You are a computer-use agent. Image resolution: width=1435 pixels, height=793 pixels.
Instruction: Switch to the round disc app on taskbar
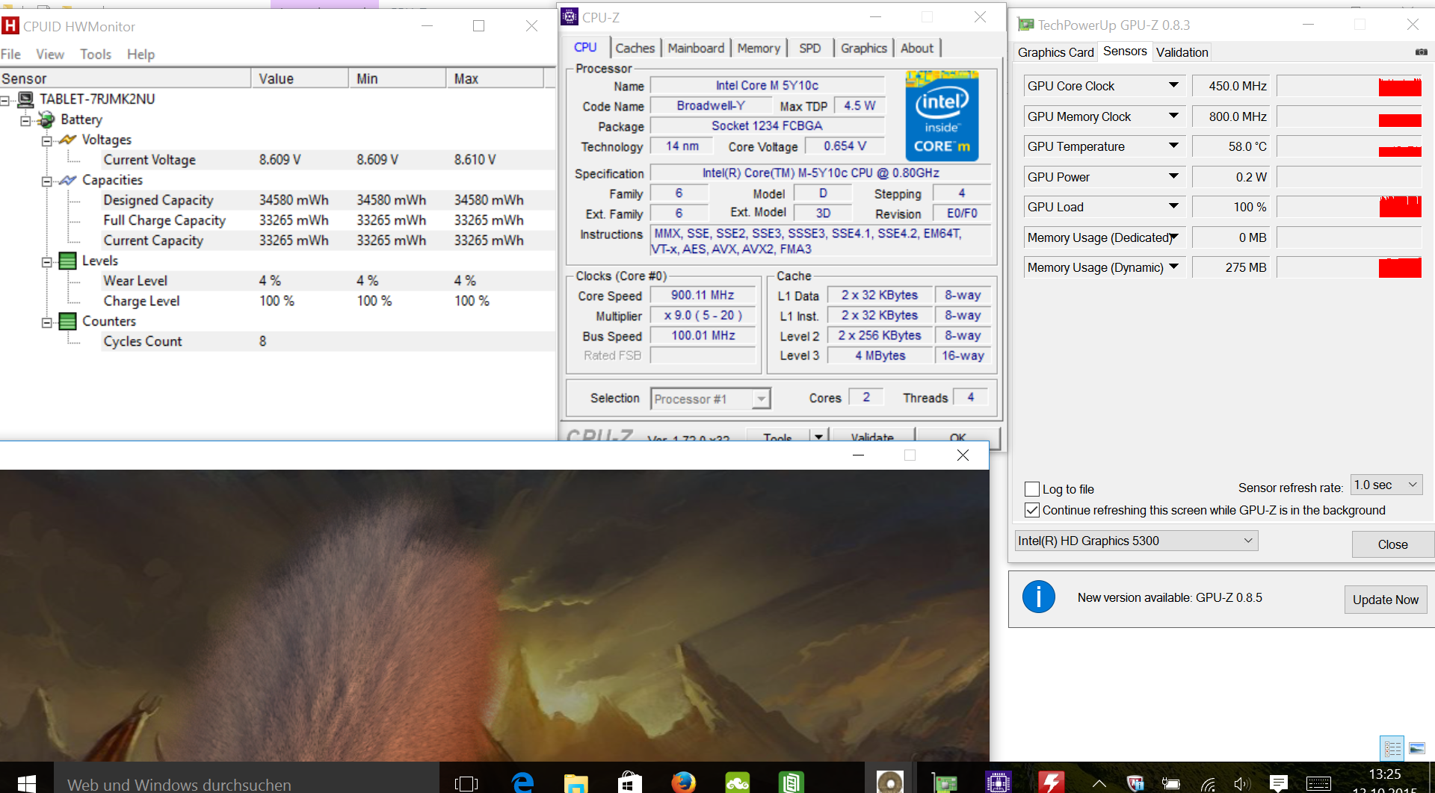pos(889,783)
